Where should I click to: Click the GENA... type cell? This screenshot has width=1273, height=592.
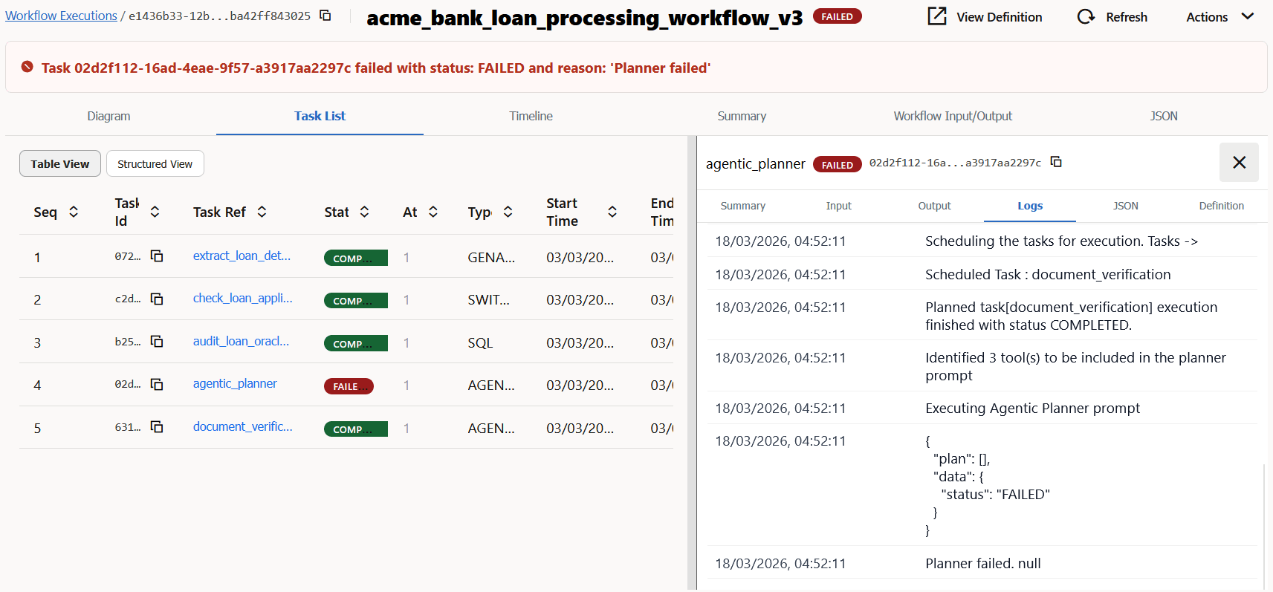click(x=491, y=258)
